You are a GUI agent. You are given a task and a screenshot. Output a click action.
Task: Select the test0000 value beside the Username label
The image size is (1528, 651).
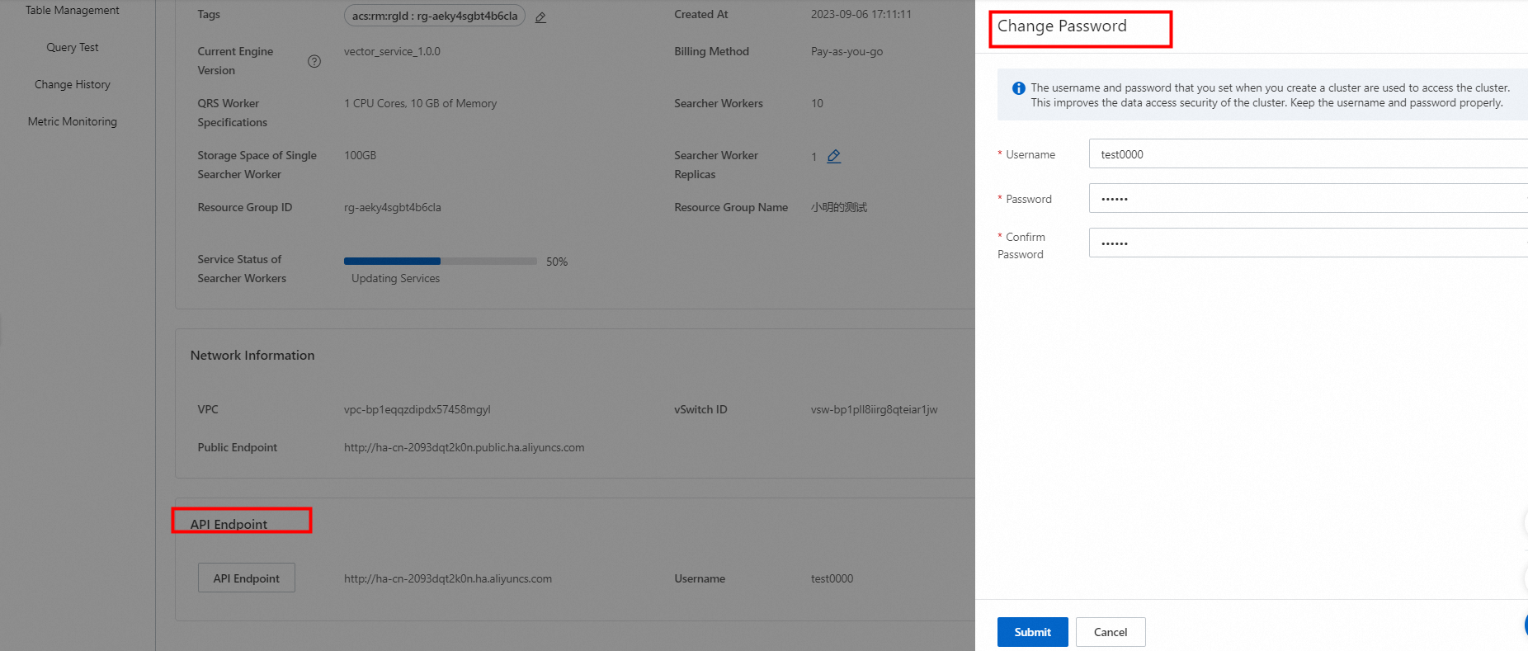tap(832, 579)
